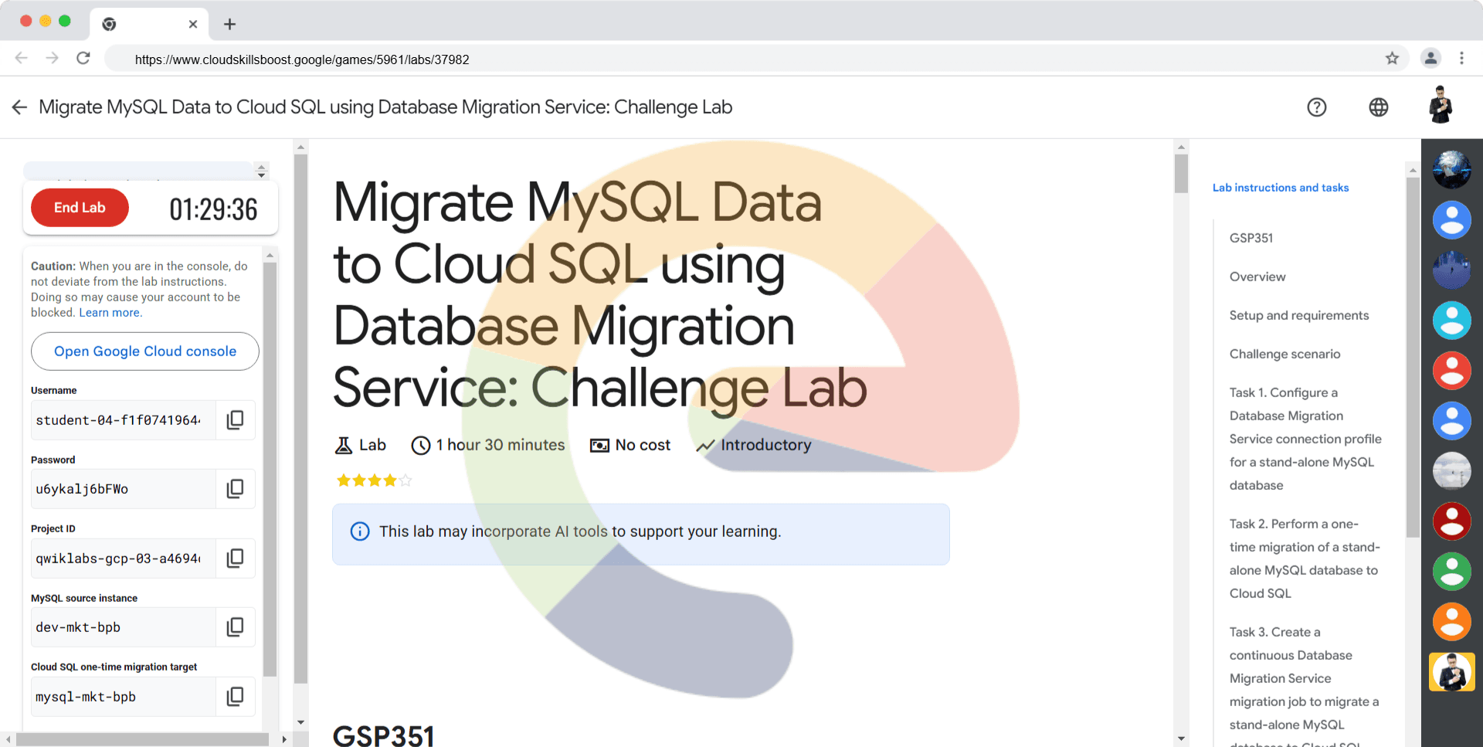
Task: Click the green profile avatar in sidebar
Action: 1452,572
